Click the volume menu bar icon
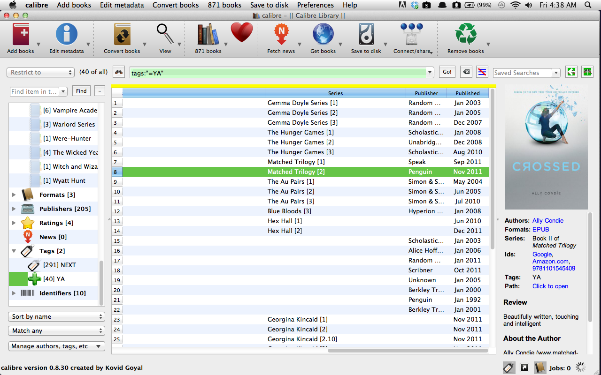The image size is (601, 375). point(529,5)
